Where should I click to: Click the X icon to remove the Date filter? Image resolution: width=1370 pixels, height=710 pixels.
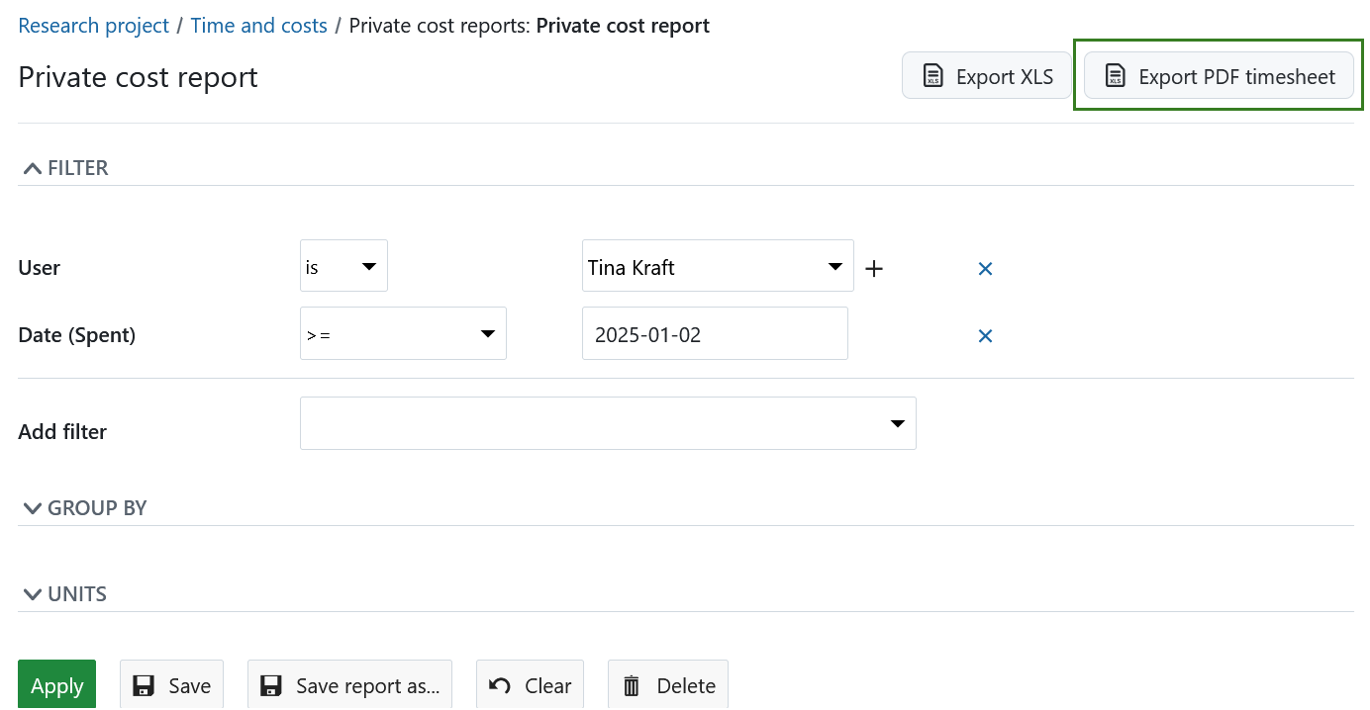[985, 335]
